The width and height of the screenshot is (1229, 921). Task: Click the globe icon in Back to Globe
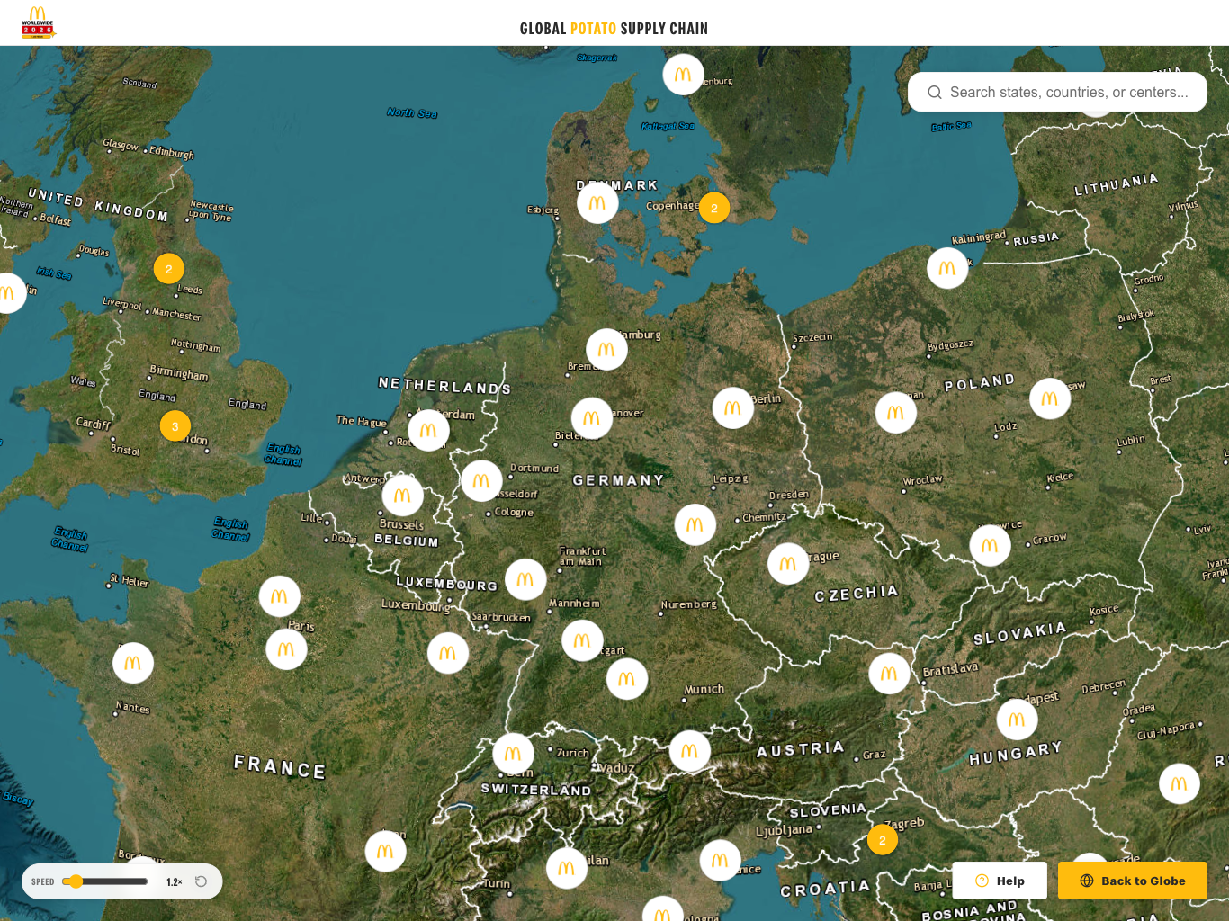[x=1087, y=881]
